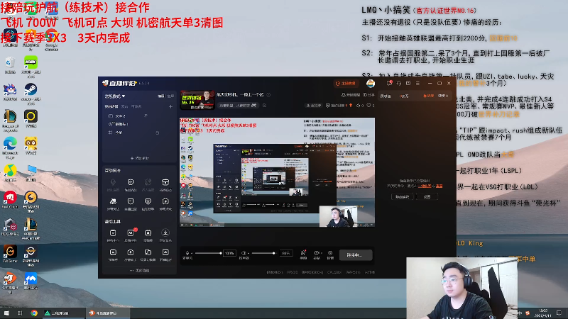The width and height of the screenshot is (568, 319).
Task: Click the flame popularity counter icon
Action: point(360,106)
